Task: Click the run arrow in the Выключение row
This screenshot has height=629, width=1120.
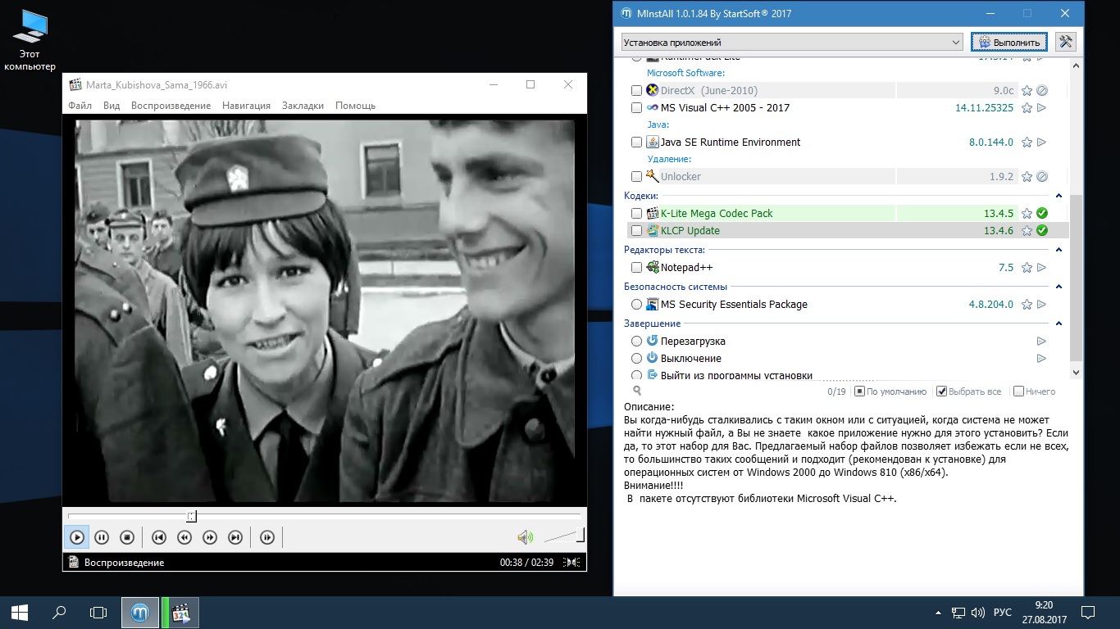Action: tap(1042, 359)
